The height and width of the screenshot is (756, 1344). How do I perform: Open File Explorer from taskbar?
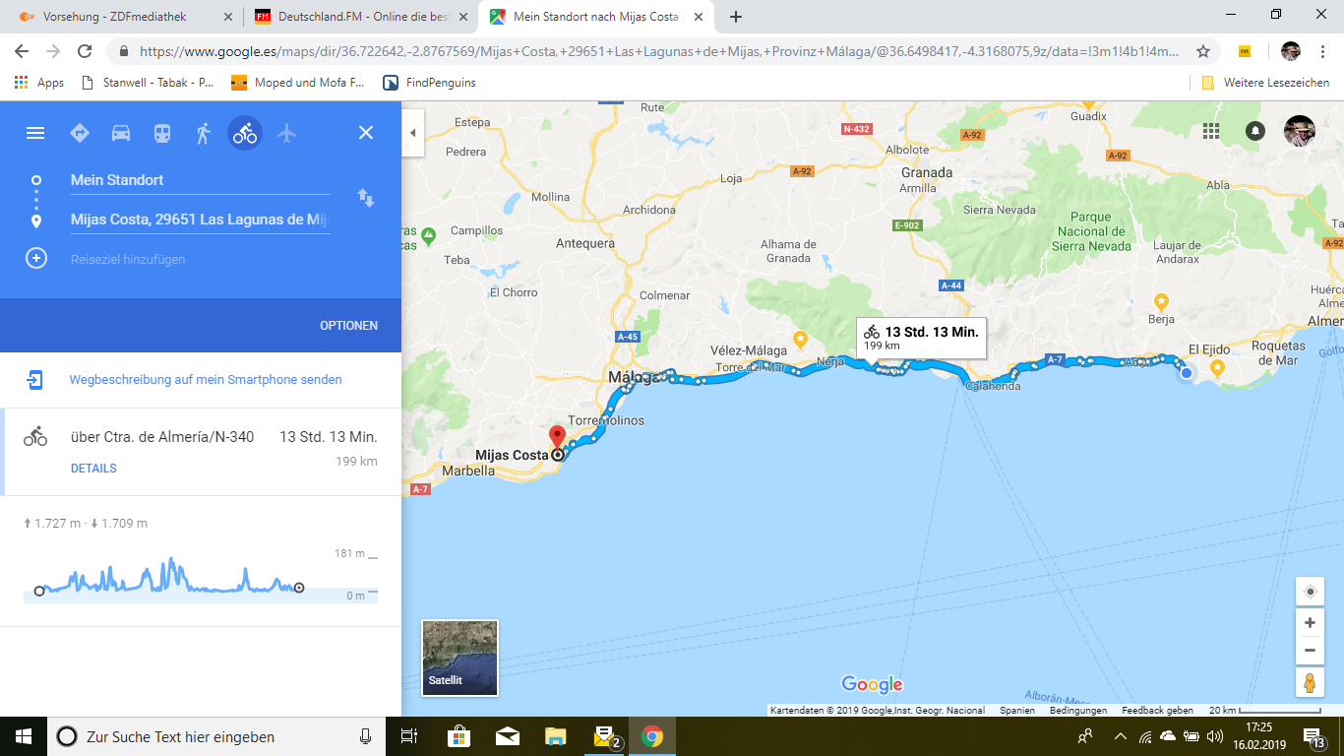tap(556, 736)
